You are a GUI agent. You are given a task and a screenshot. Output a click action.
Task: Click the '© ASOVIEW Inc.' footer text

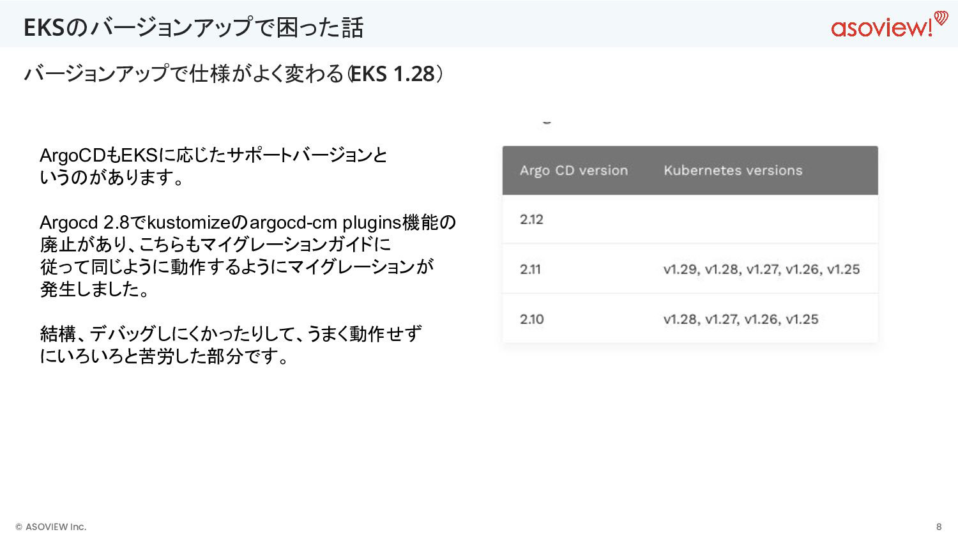tap(50, 527)
